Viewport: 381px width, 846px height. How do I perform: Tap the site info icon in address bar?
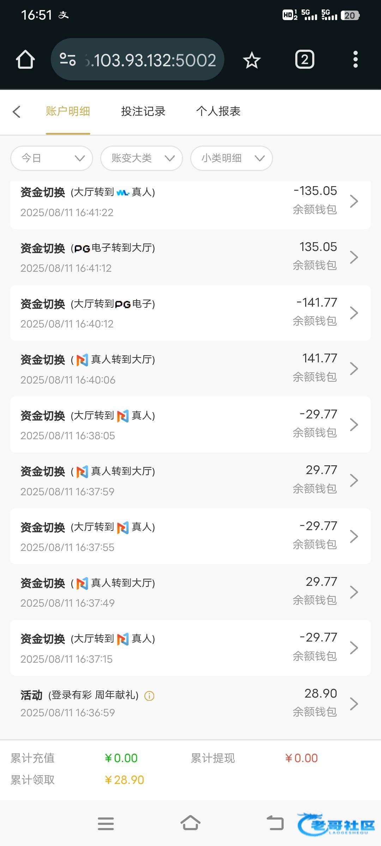(x=68, y=60)
